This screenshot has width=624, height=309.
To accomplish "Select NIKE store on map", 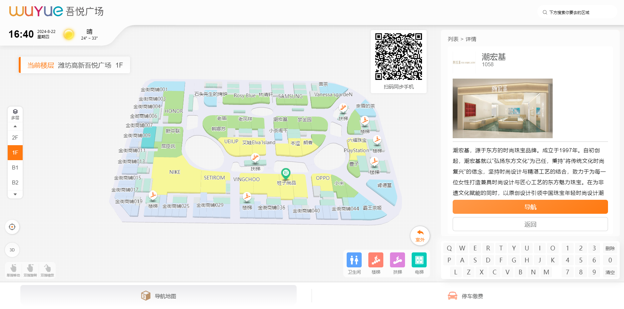I will [x=175, y=172].
